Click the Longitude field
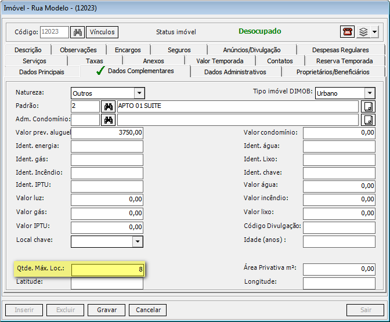The image size is (390, 322). pyautogui.click(x=339, y=284)
